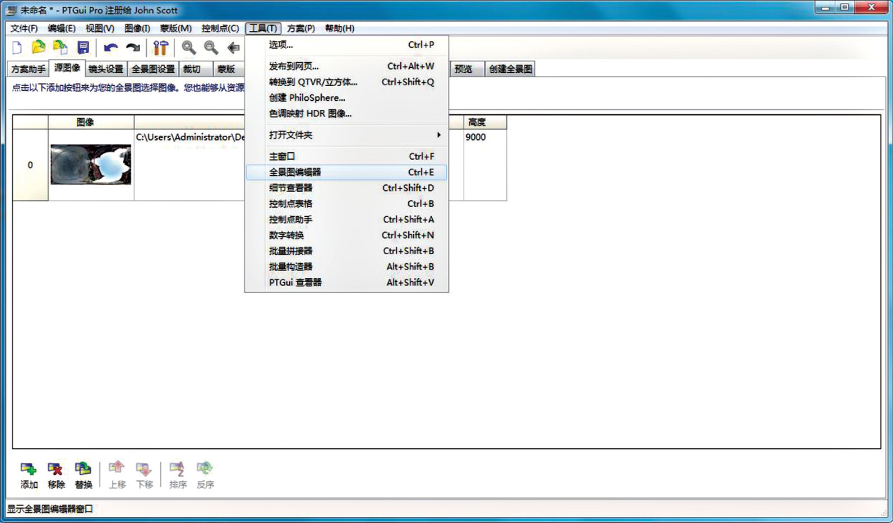Click the PTGui application icon in title bar
893x523 pixels.
coord(11,11)
